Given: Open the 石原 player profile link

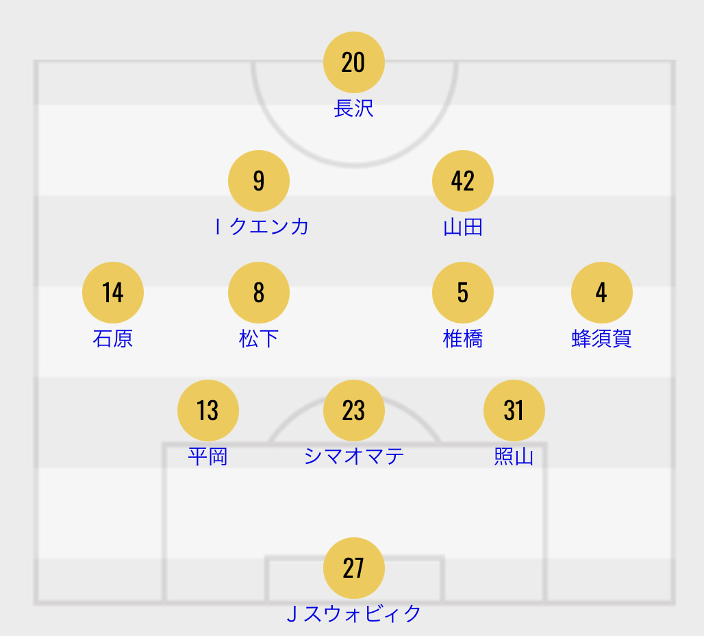Looking at the screenshot, I should pos(113,339).
